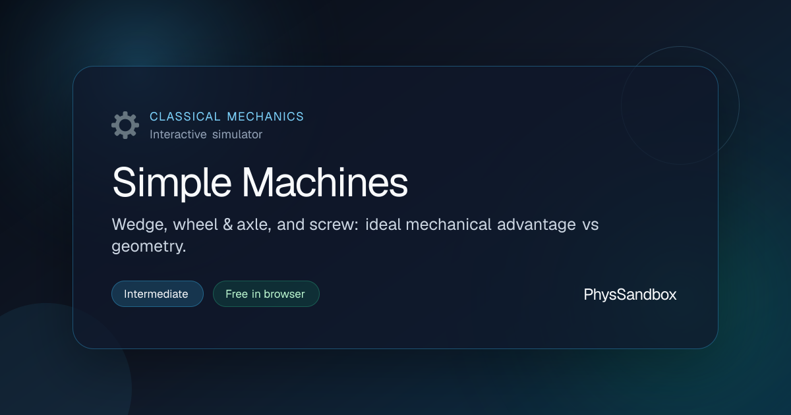This screenshot has width=791, height=415.
Task: Select the Intermediate difficulty badge
Action: tap(158, 294)
